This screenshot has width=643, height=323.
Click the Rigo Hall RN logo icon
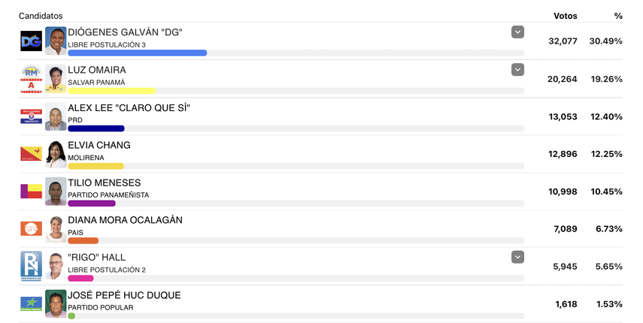click(31, 266)
